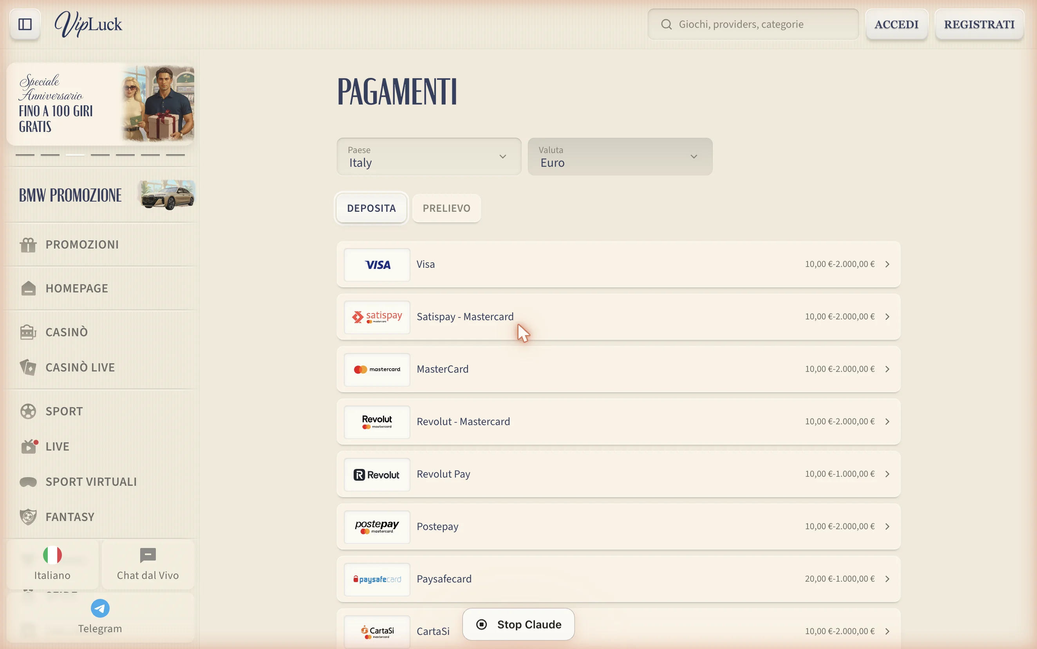Click the Satispay - Mastercard name text
Screen dimensions: 1037x649
465,317
